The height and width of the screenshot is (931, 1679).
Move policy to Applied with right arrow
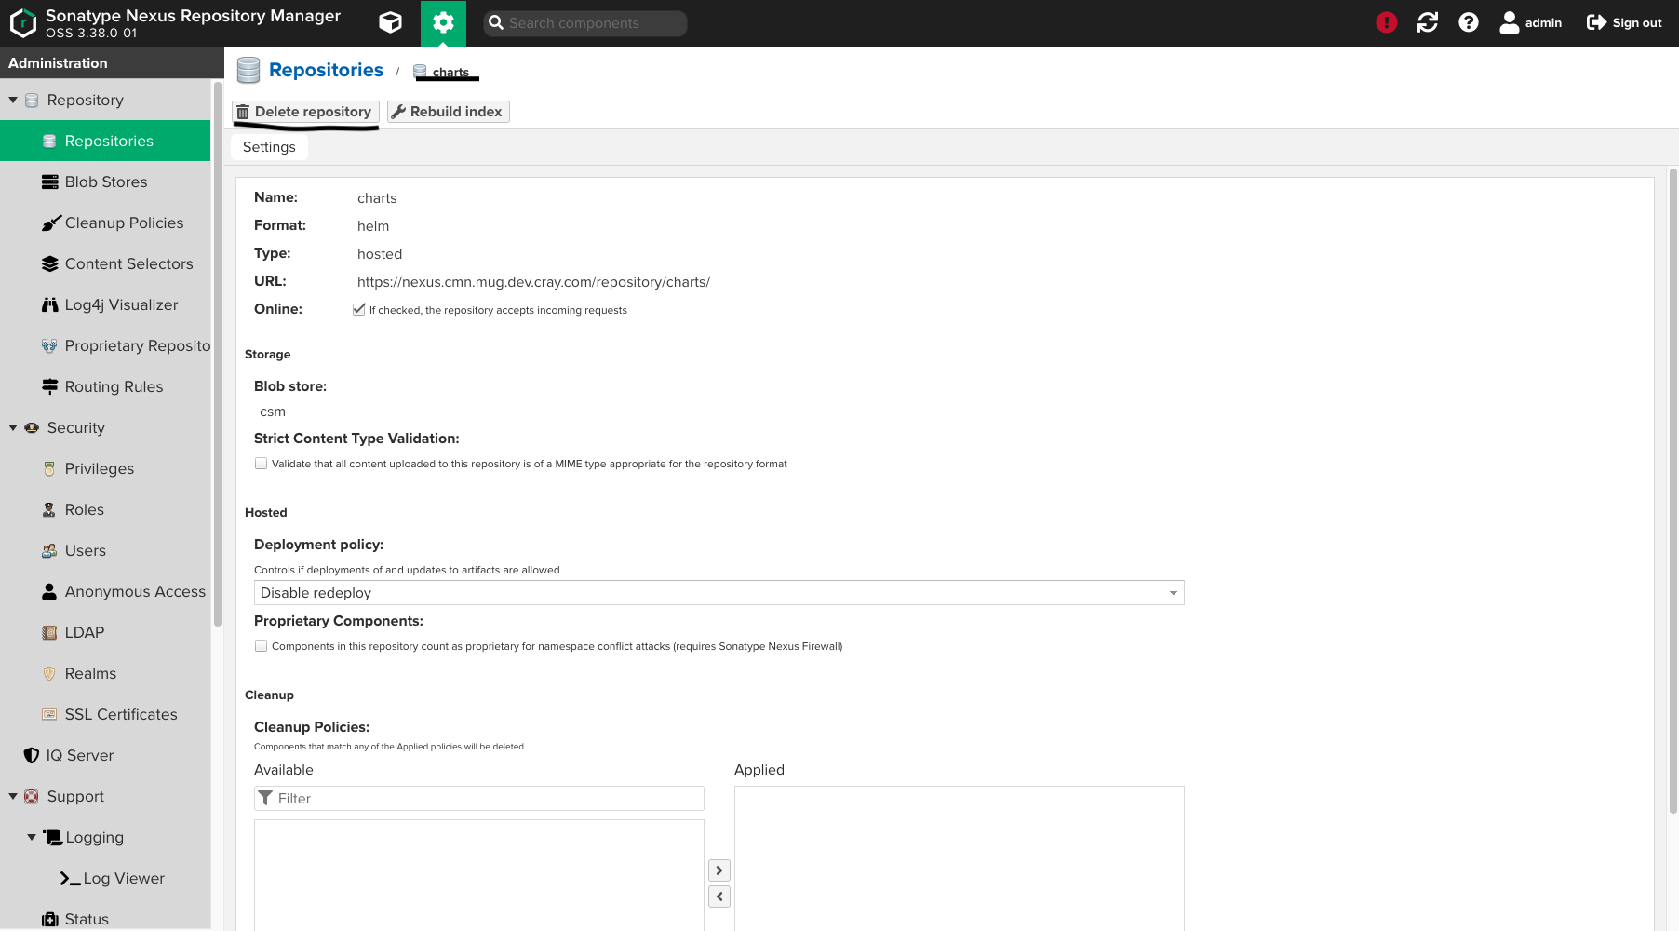719,870
